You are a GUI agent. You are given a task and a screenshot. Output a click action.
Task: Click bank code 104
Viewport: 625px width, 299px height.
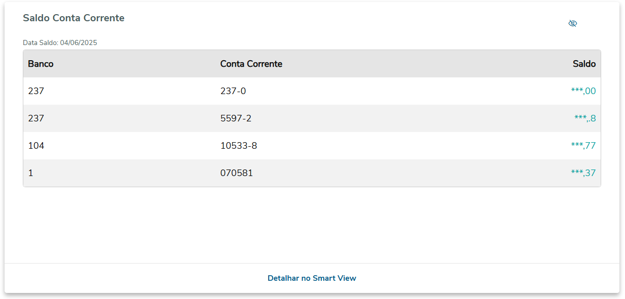click(36, 146)
